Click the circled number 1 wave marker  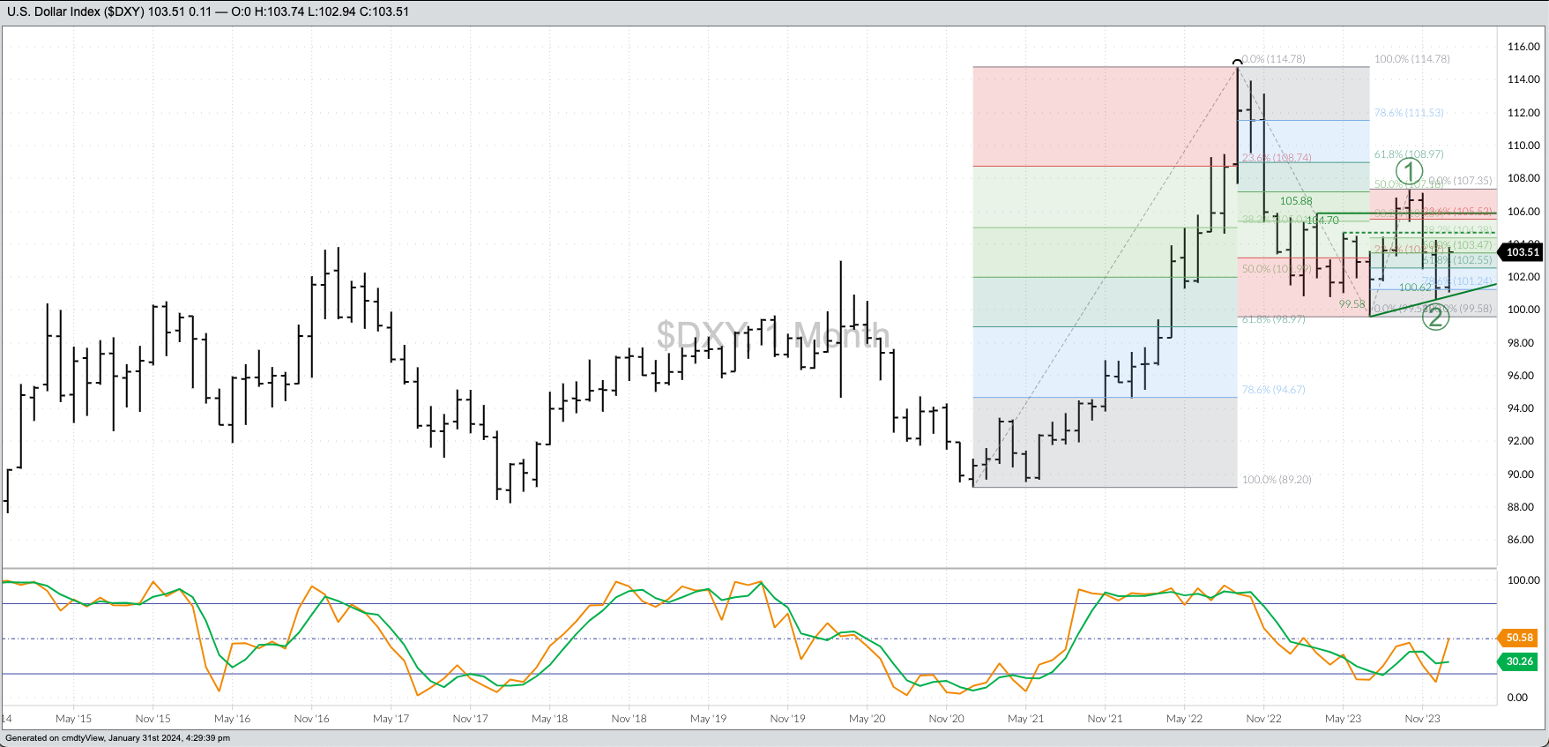[x=1409, y=171]
